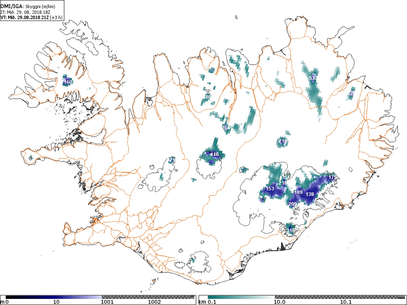
Task: Click the 'VT: Mið. 29.08.2018 21Z (+3 h)' line
Action: (31, 17)
